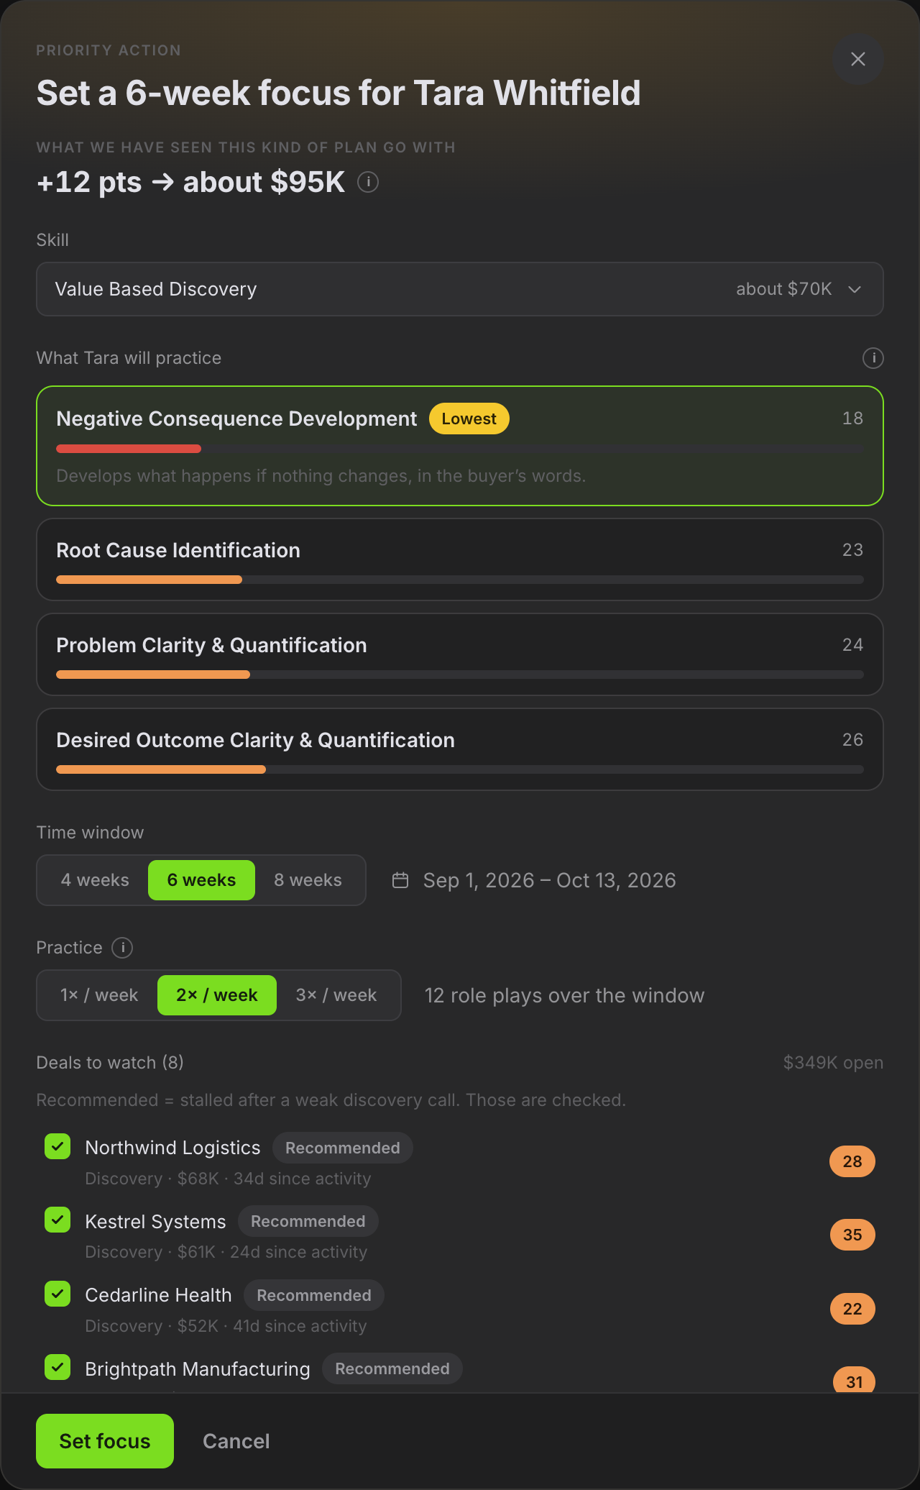Click info icon for What Tara will practice
Image resolution: width=920 pixels, height=1490 pixels.
(x=873, y=358)
